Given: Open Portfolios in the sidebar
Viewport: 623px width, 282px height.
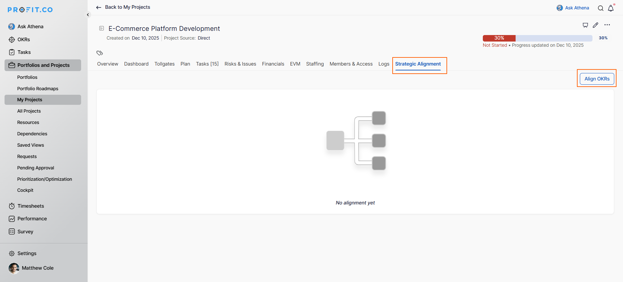Looking at the screenshot, I should pos(27,77).
